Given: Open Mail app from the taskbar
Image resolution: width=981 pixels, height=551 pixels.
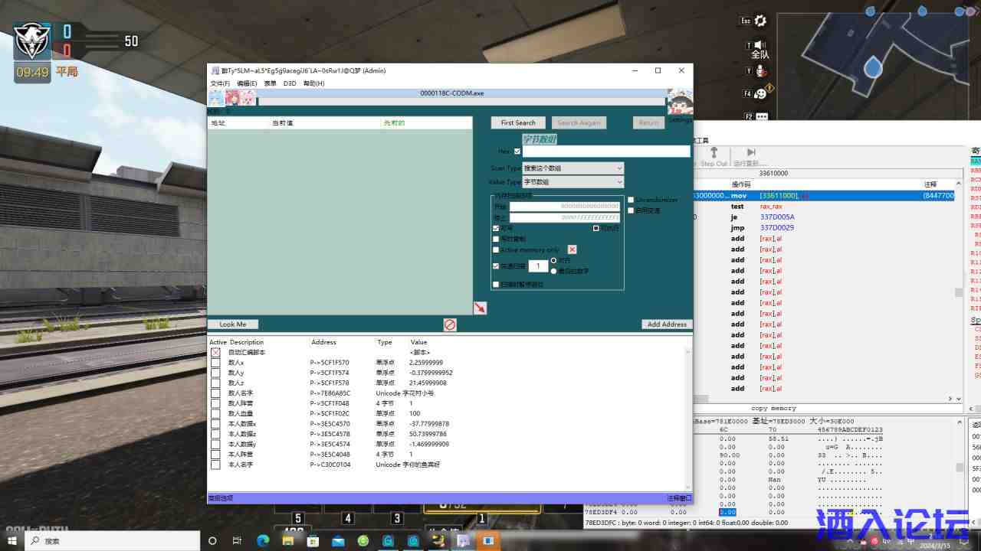Looking at the screenshot, I should (338, 540).
